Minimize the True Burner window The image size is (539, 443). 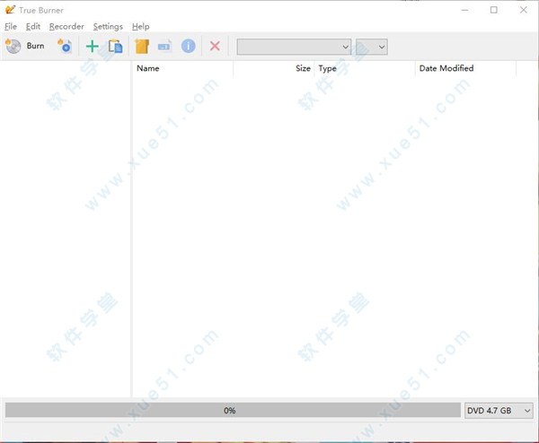(464, 10)
